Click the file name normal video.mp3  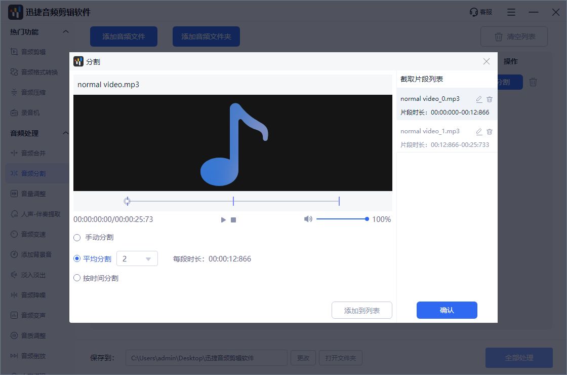pyautogui.click(x=108, y=85)
